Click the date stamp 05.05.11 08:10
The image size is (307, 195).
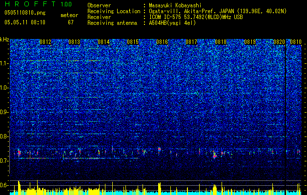point(25,22)
